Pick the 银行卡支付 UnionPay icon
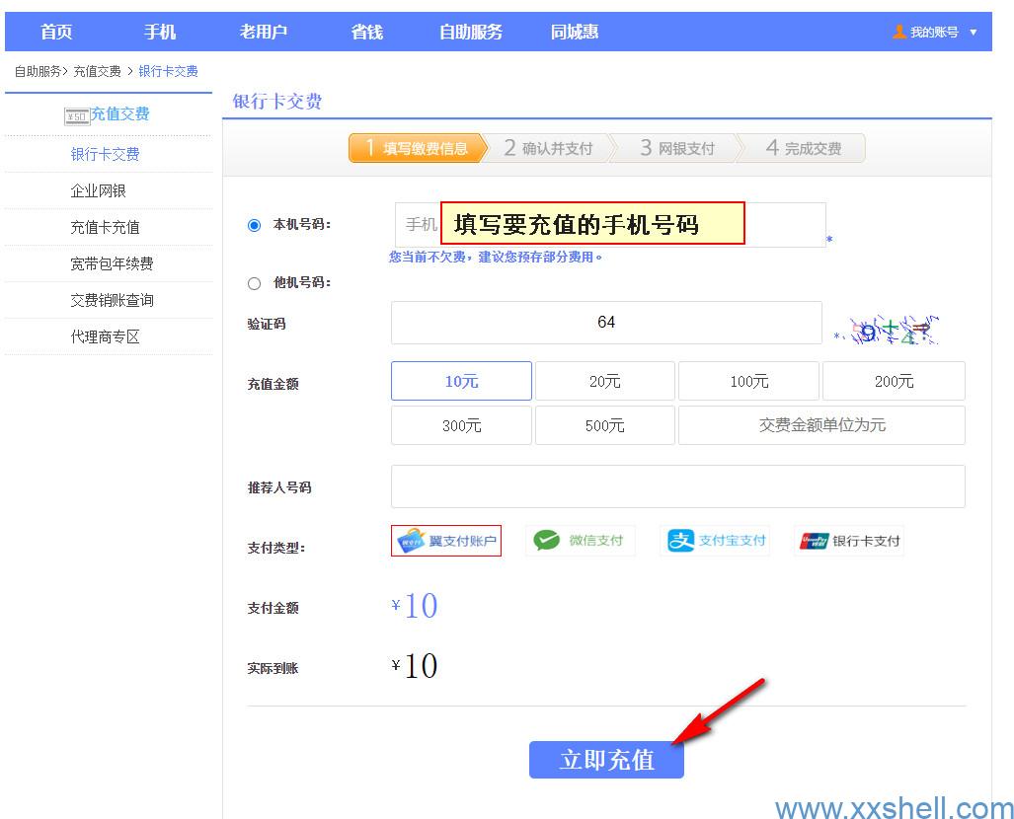Image resolution: width=1014 pixels, height=819 pixels. (x=814, y=541)
